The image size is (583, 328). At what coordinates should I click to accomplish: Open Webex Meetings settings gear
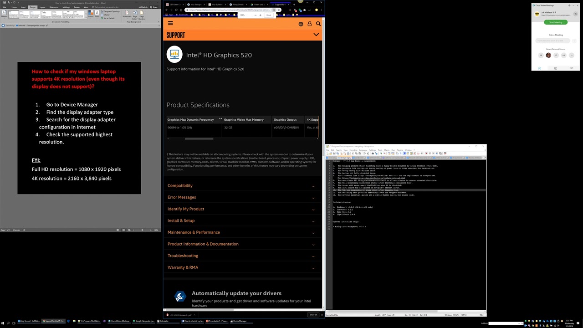pyautogui.click(x=569, y=5)
